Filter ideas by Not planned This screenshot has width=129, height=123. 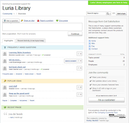[x=23, y=100]
